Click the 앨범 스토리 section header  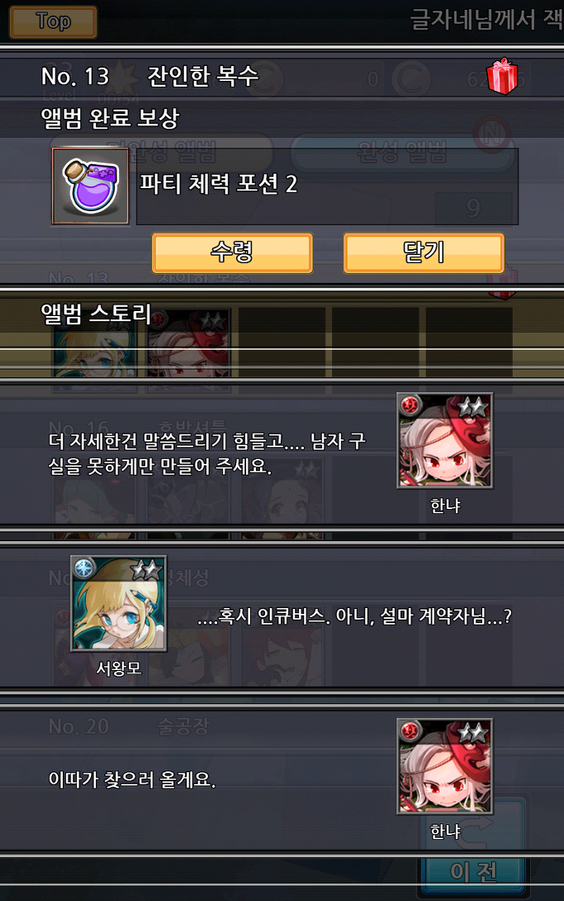[96, 314]
